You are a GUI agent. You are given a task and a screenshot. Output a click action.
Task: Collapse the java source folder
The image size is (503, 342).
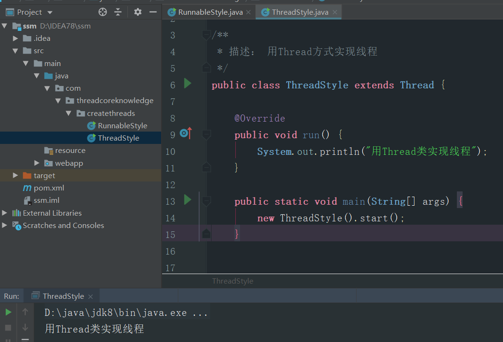[x=37, y=76]
